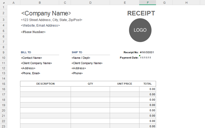Click the SHIP TO heading

click(77, 52)
